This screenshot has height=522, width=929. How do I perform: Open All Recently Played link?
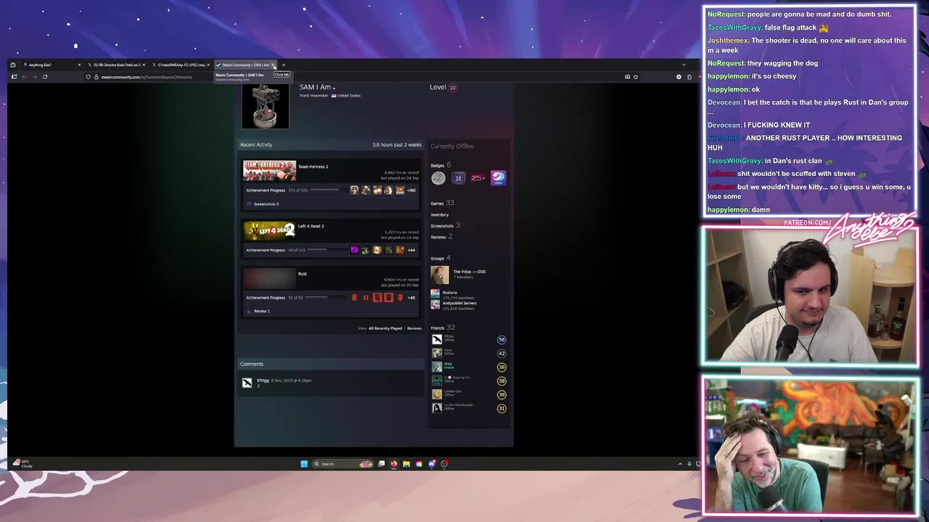point(385,328)
